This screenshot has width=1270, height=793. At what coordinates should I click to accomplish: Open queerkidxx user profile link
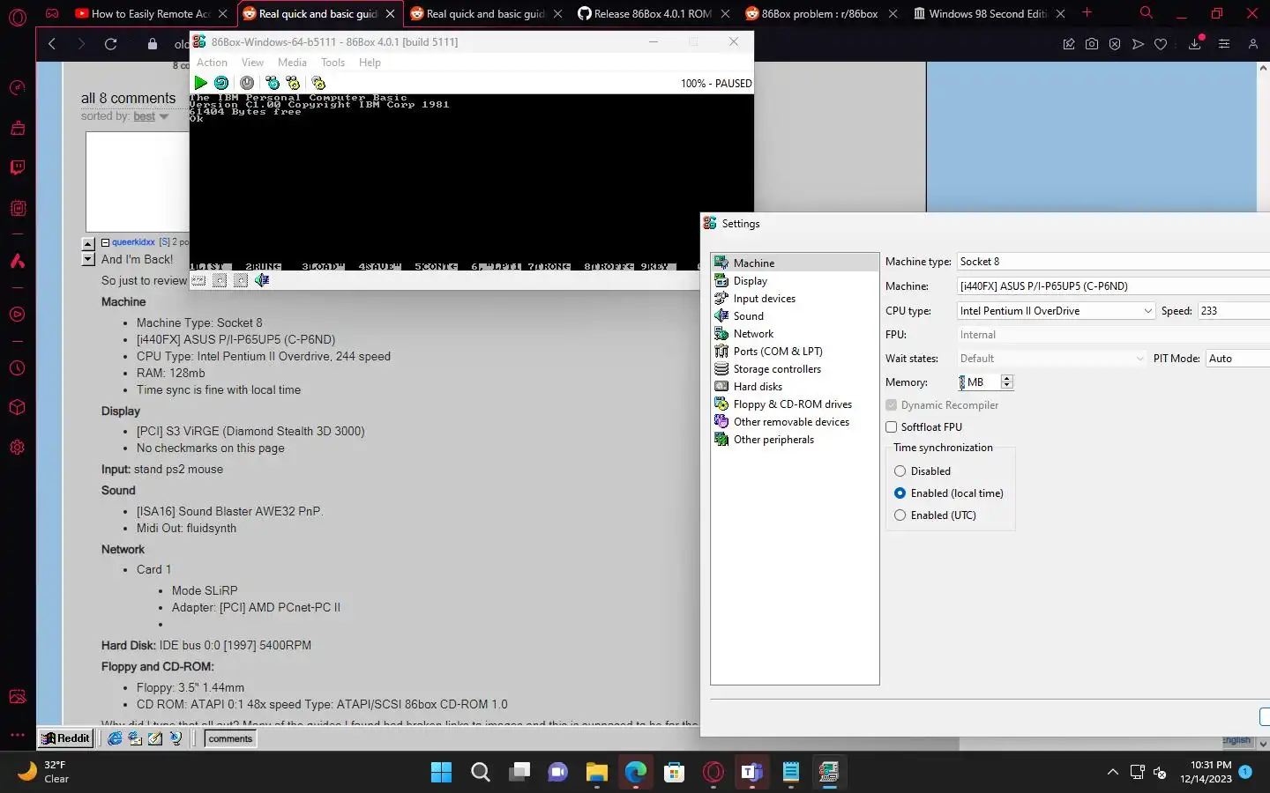coord(133,242)
